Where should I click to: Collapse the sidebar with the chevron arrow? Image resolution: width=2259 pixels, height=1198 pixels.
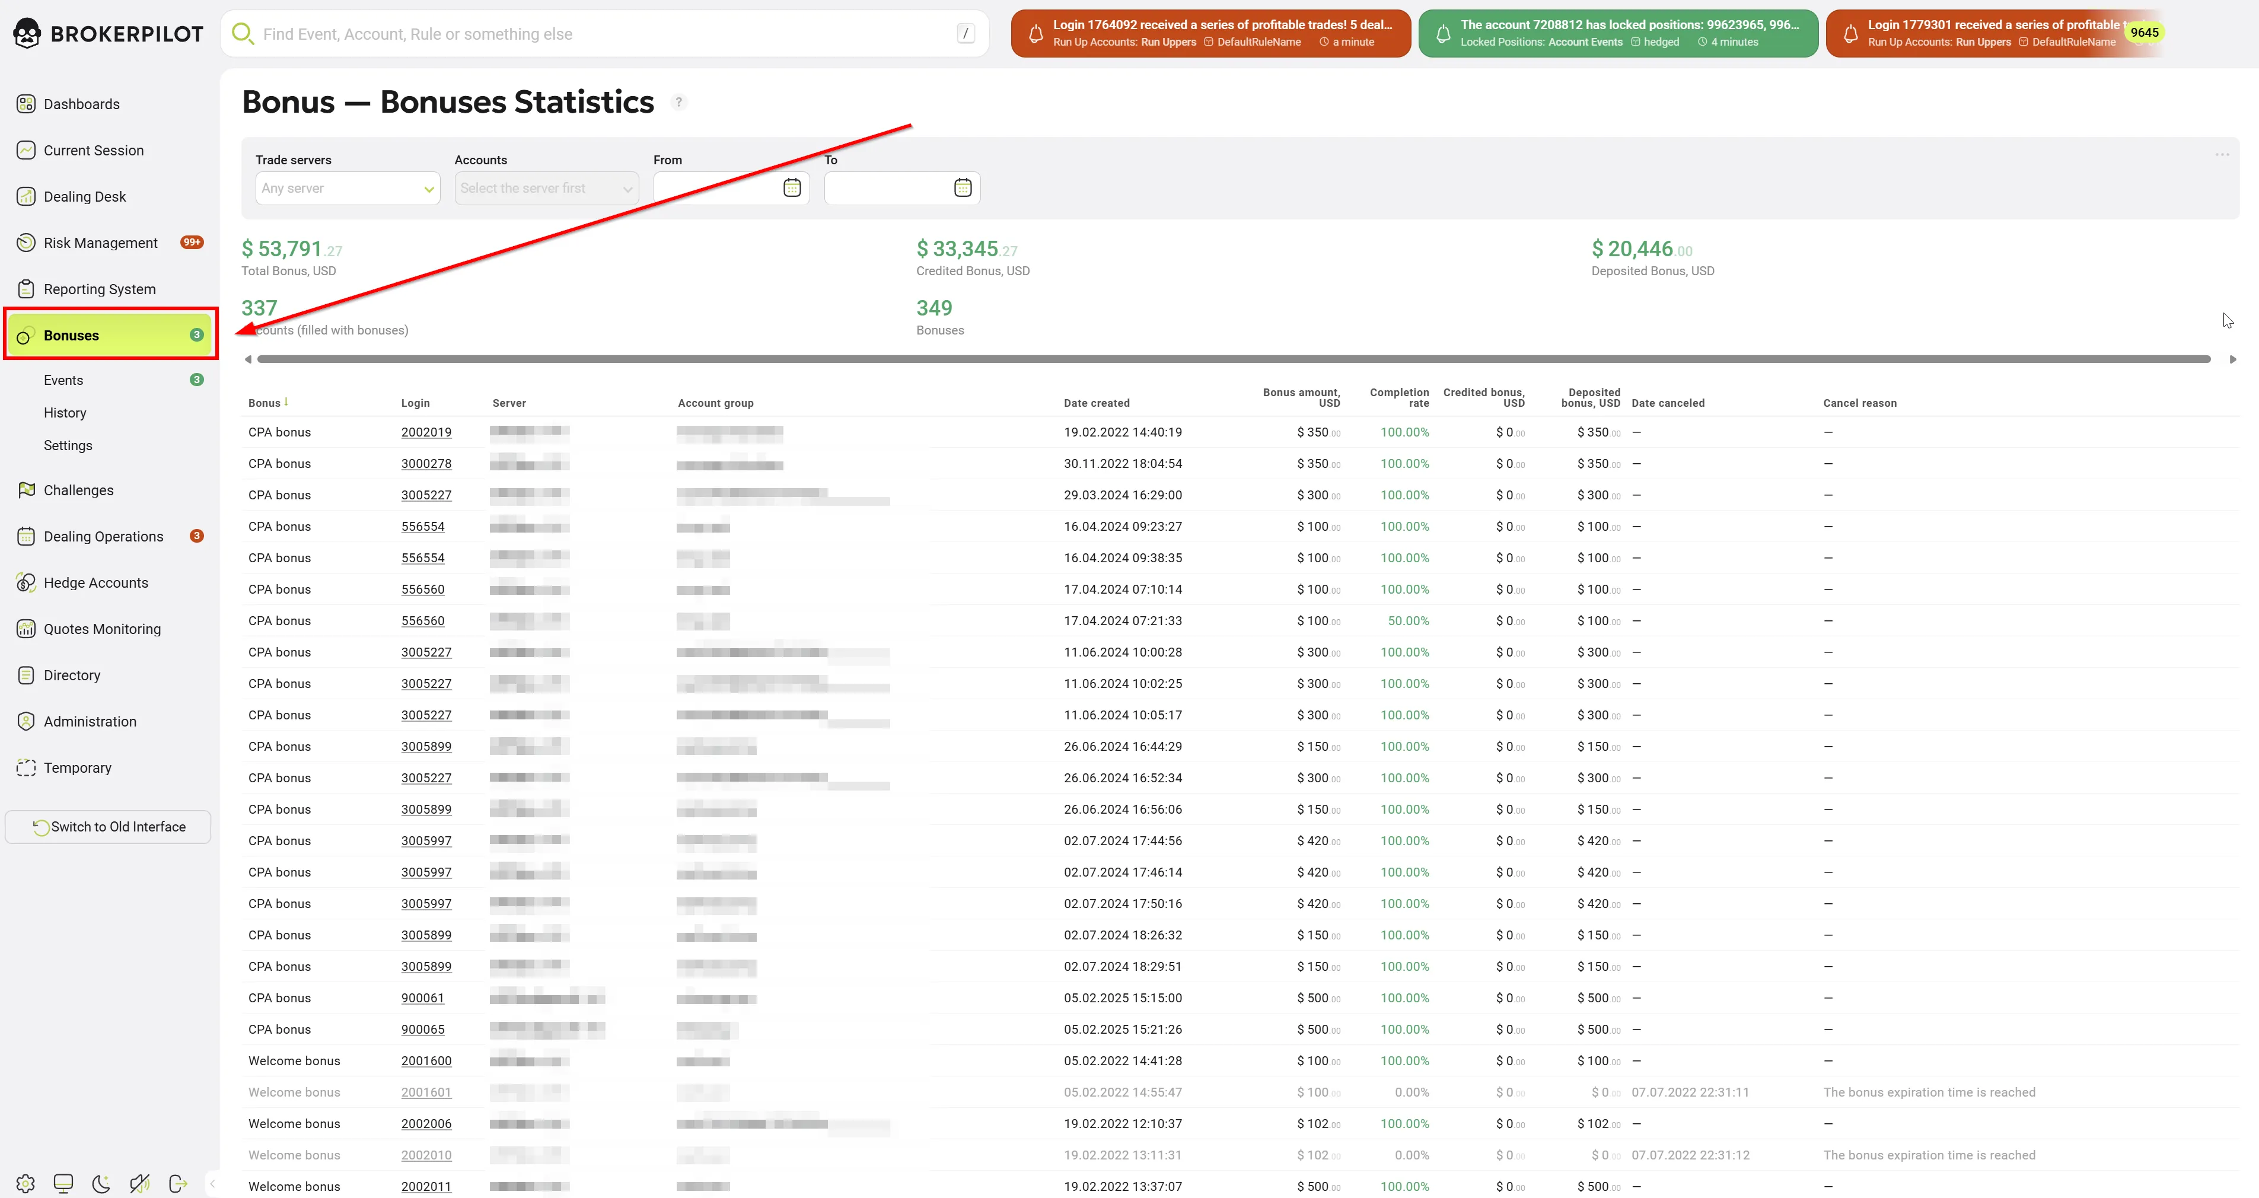point(212,1184)
